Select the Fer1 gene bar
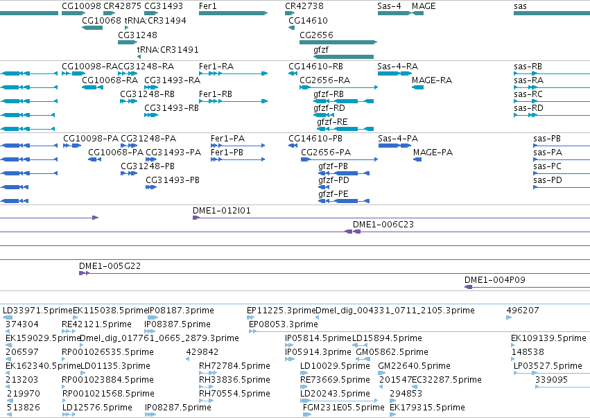Viewport: 590px width, 418px height. [x=233, y=13]
